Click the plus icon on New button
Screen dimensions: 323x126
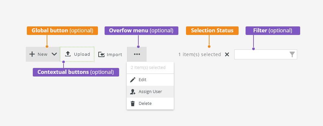(x=32, y=54)
